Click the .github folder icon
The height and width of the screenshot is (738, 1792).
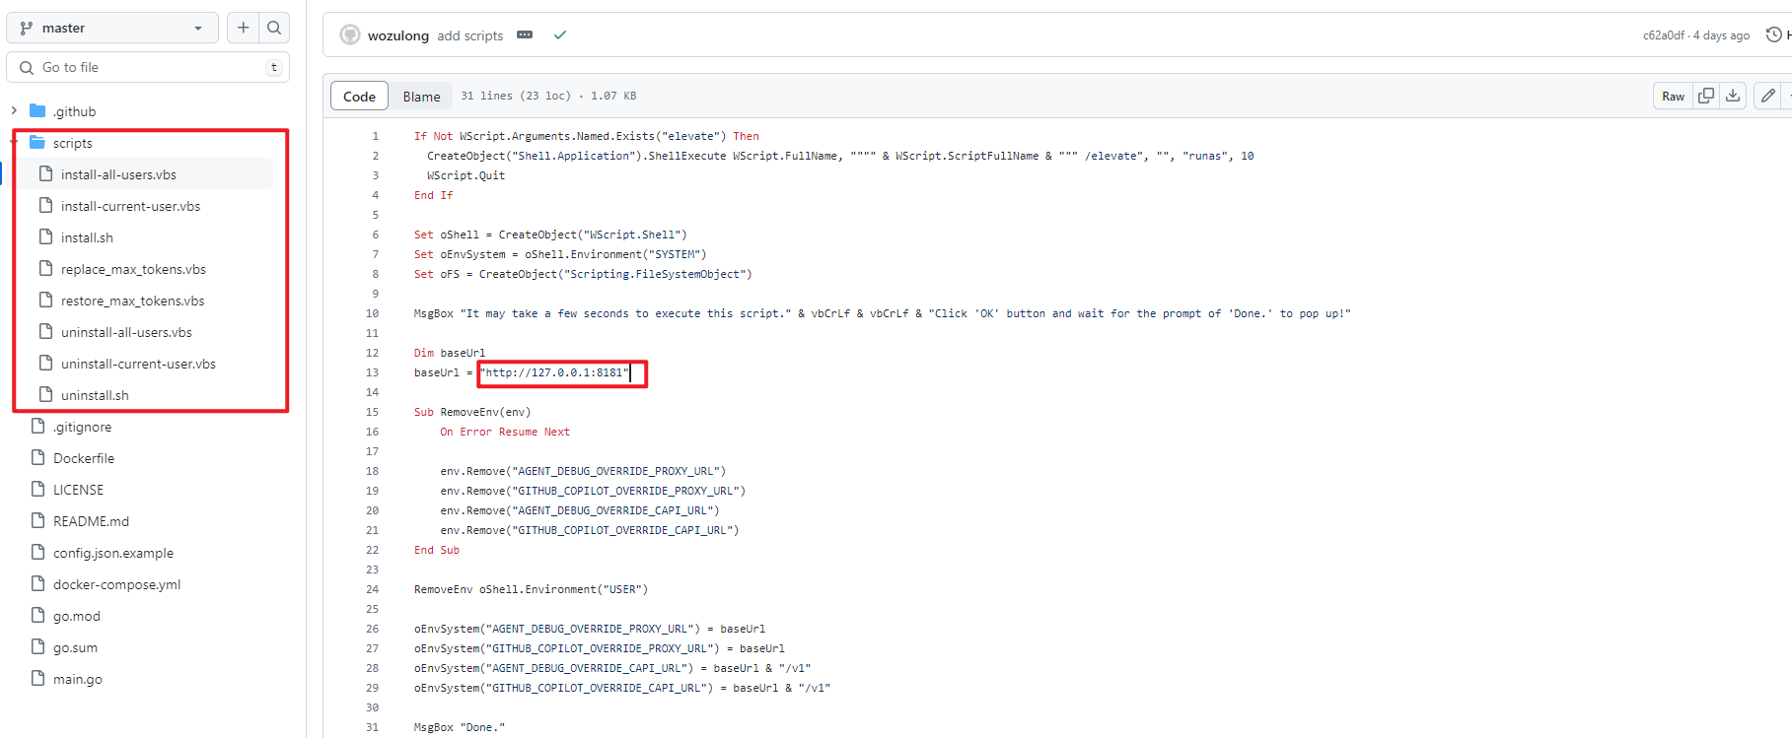pos(37,110)
